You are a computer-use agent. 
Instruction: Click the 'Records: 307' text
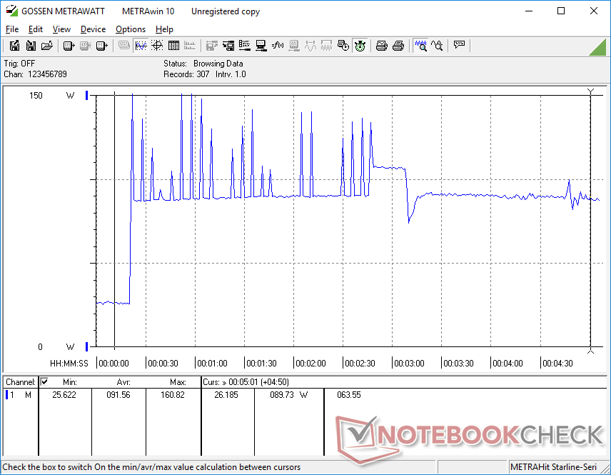coord(186,74)
